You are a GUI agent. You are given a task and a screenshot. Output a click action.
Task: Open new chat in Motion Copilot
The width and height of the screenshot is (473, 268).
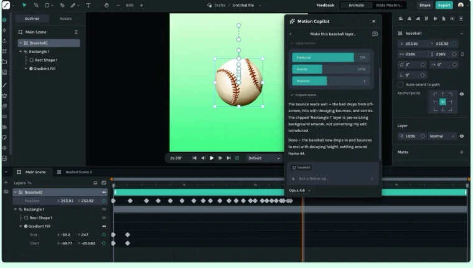click(375, 34)
